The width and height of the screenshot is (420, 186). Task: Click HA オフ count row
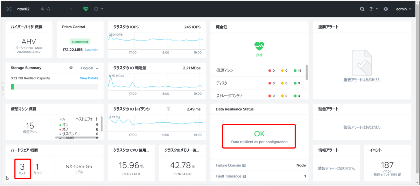[79, 129]
